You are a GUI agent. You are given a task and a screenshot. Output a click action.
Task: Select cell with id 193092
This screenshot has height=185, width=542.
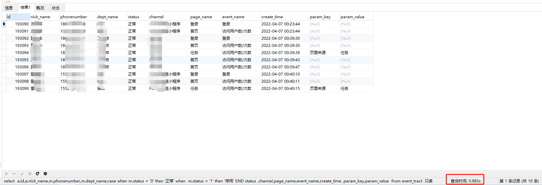pyautogui.click(x=18, y=38)
